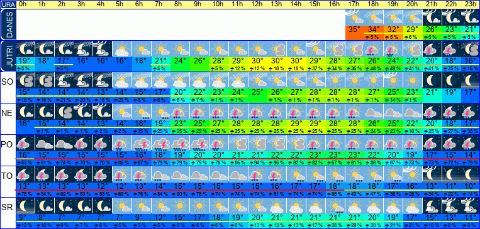This screenshot has height=229, width=480.
Task: Click the URA header label
Action: pyautogui.click(x=8, y=4)
